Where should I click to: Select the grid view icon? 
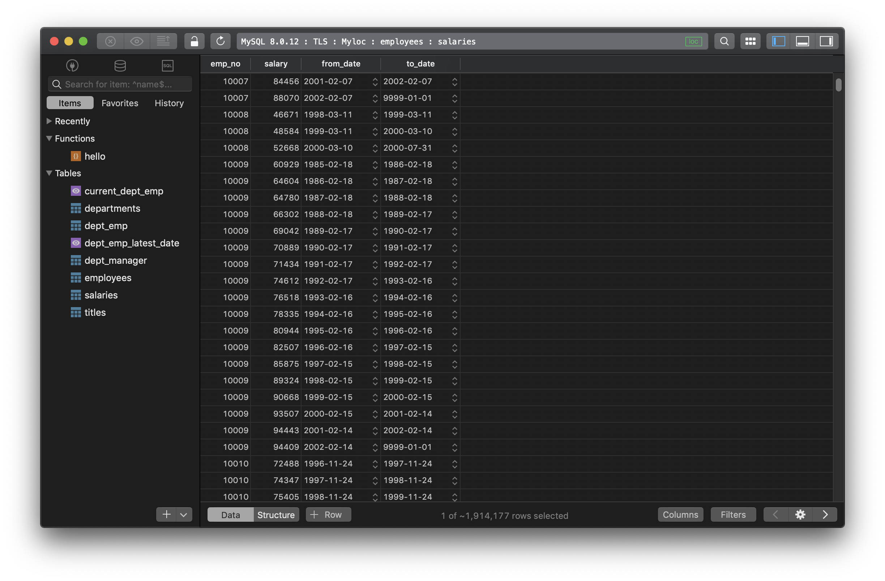pyautogui.click(x=749, y=40)
